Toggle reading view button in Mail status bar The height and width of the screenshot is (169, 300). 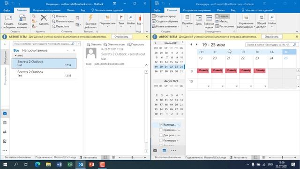click(x=113, y=157)
